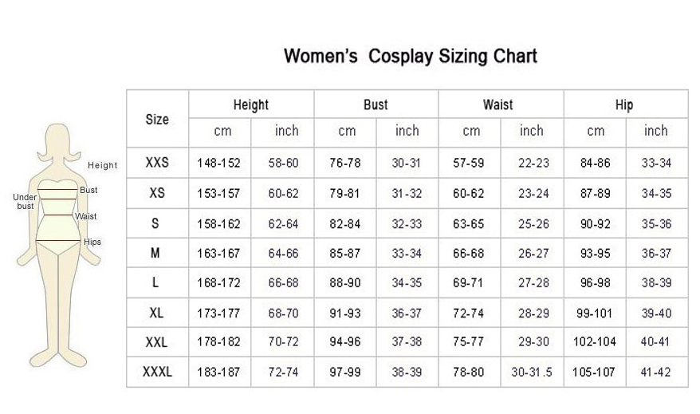The height and width of the screenshot is (414, 700).
Task: Click the XXS size row label
Action: click(x=157, y=163)
